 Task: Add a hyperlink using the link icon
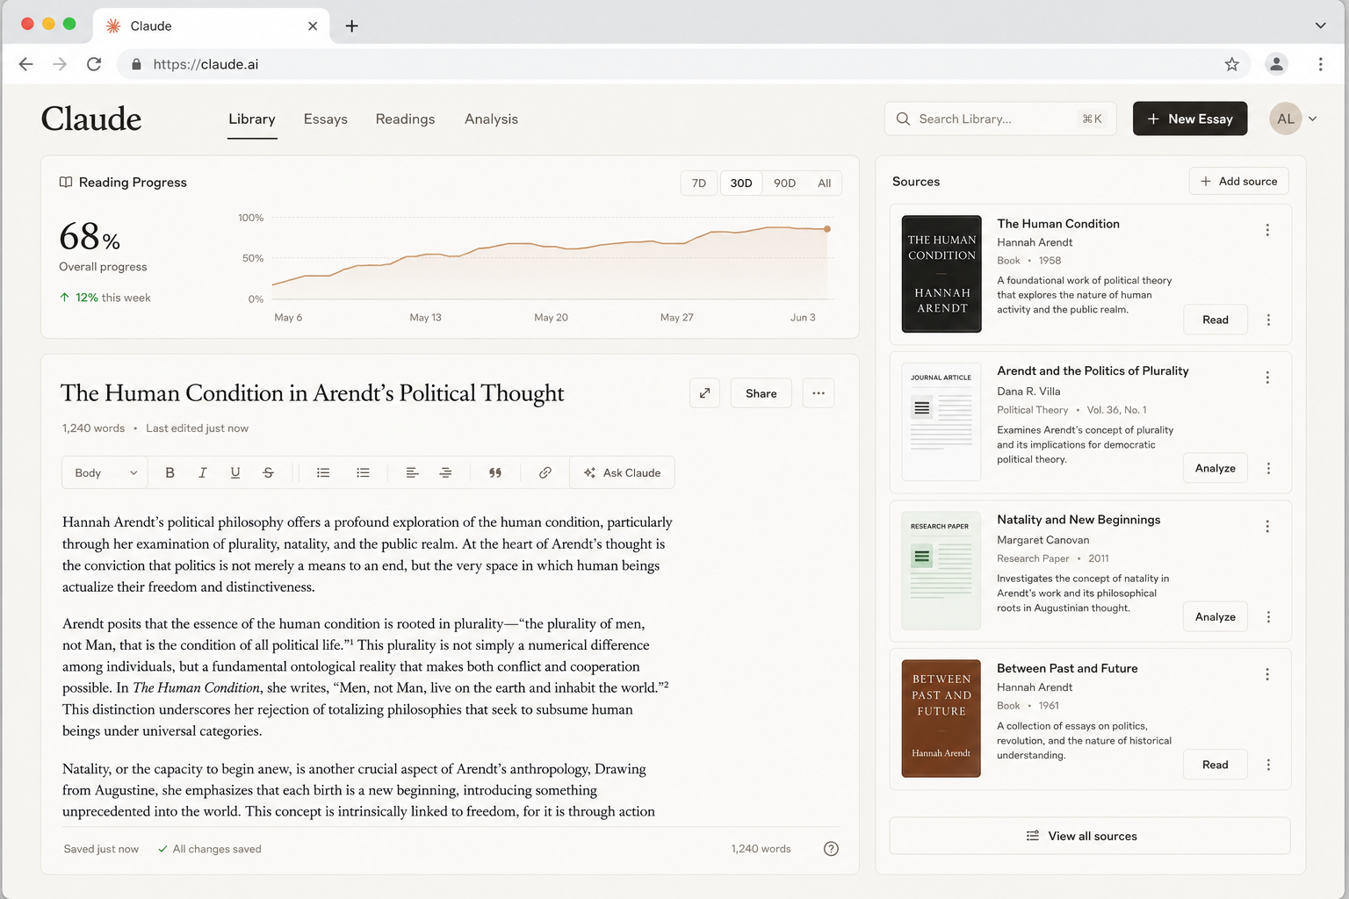click(x=545, y=472)
